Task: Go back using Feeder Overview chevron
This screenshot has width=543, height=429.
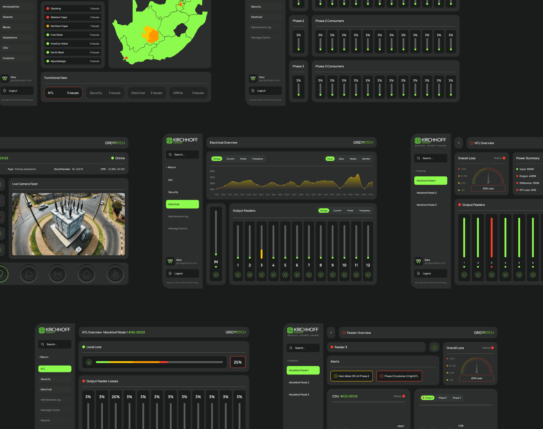Action: click(331, 333)
